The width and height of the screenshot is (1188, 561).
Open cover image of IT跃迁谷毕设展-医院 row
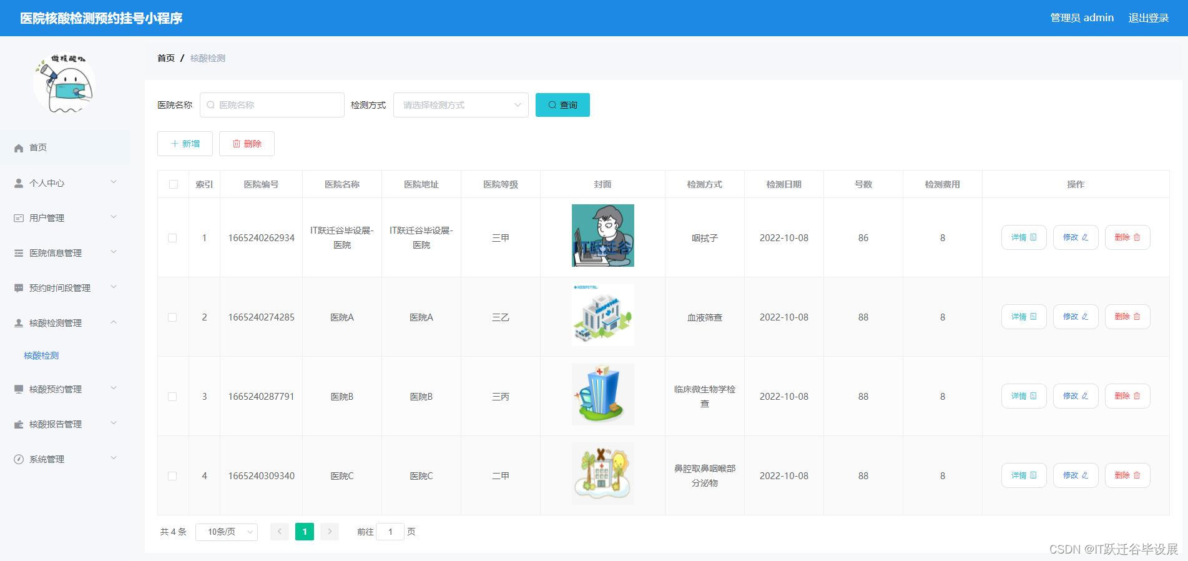click(602, 236)
